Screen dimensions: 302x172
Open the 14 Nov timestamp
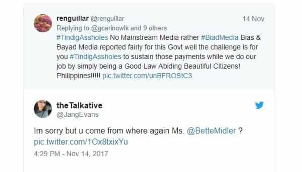point(253,19)
